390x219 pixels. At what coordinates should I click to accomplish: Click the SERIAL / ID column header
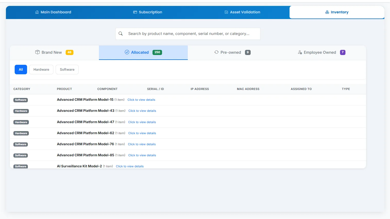tap(155, 89)
